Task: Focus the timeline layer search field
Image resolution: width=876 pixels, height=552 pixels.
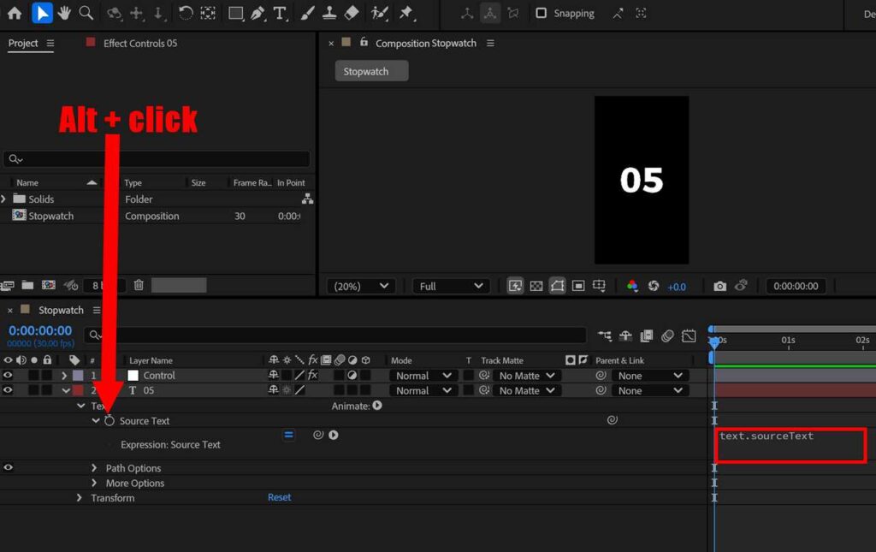Action: coord(335,335)
